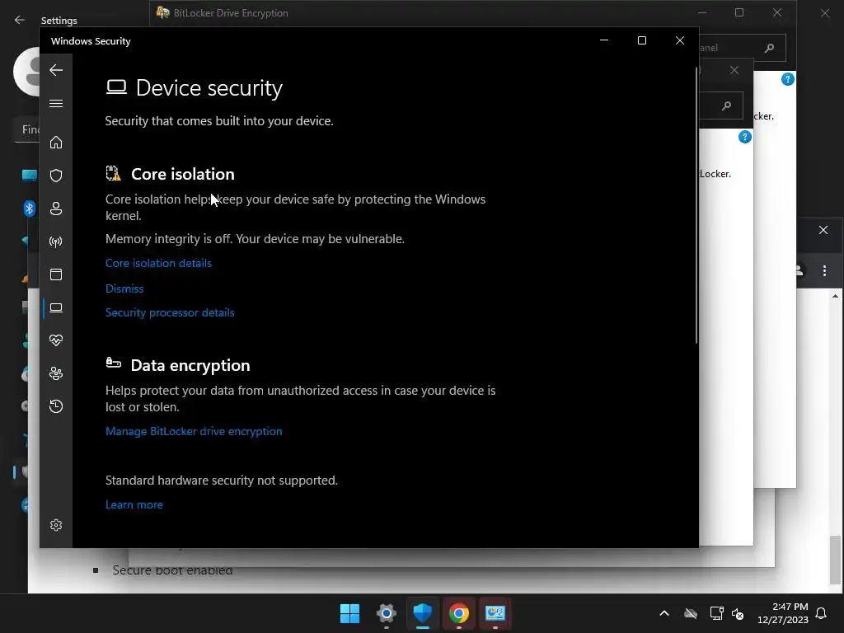Screen dimensions: 844x633
Task: Click the Settings Bluetooth icon
Action: click(30, 209)
